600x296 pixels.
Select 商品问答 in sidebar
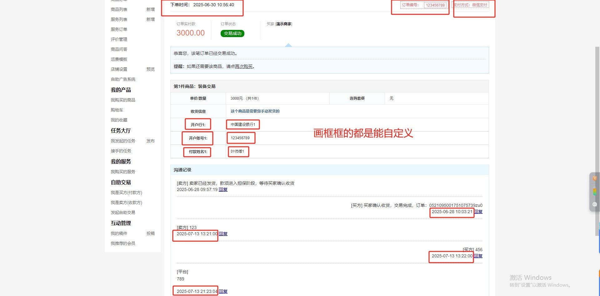click(x=119, y=49)
